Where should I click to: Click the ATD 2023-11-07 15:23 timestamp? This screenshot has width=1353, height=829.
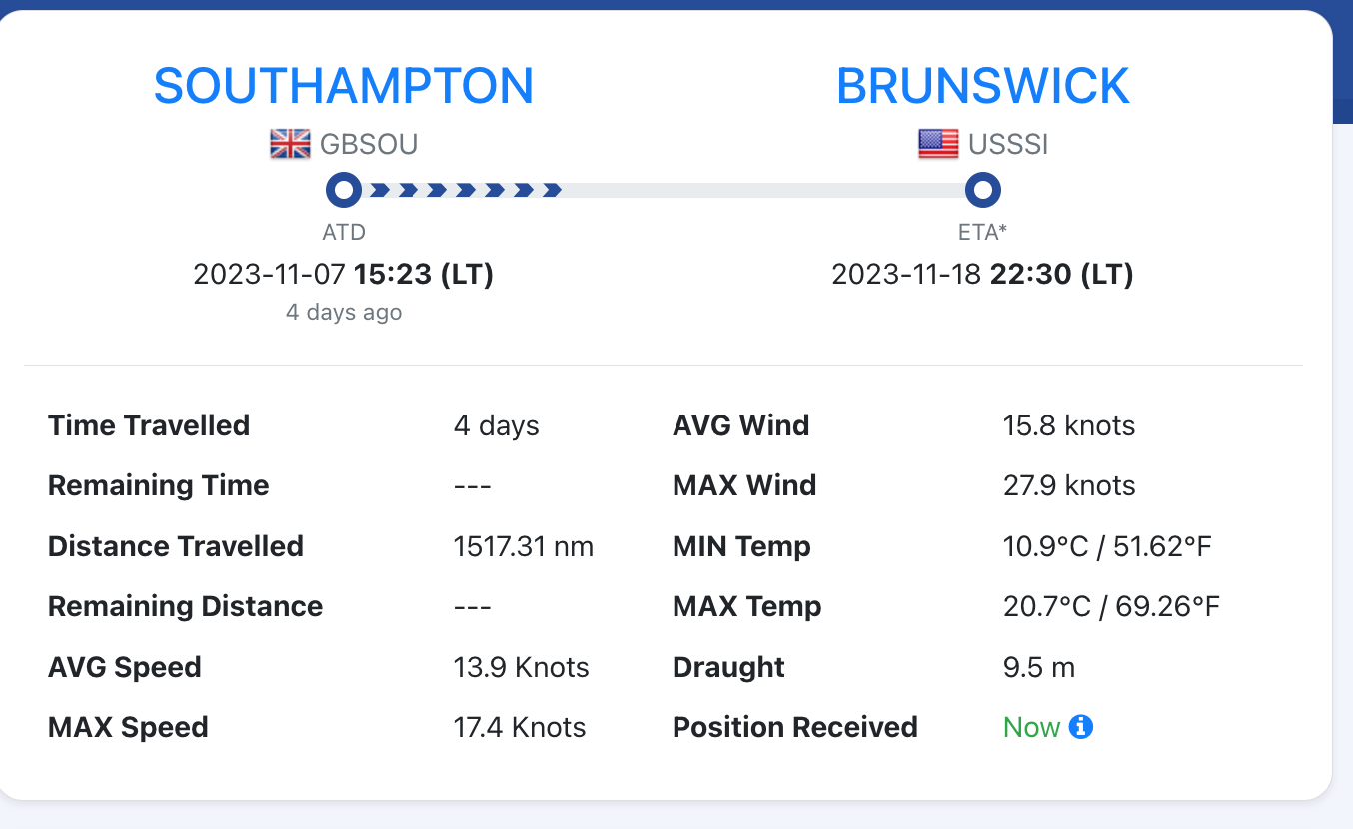click(344, 274)
